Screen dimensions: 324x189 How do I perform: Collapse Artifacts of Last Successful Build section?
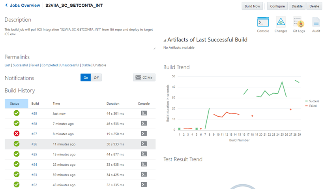click(x=165, y=40)
